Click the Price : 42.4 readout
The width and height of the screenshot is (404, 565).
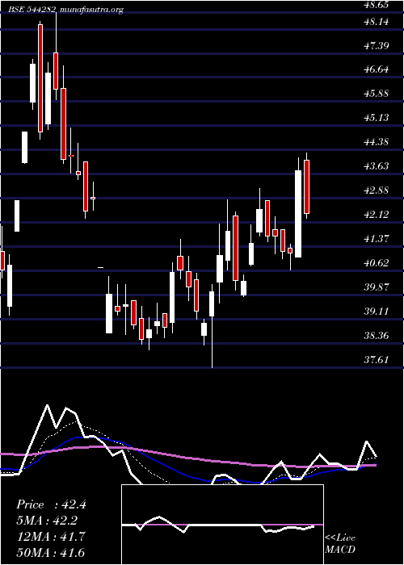pos(51,504)
